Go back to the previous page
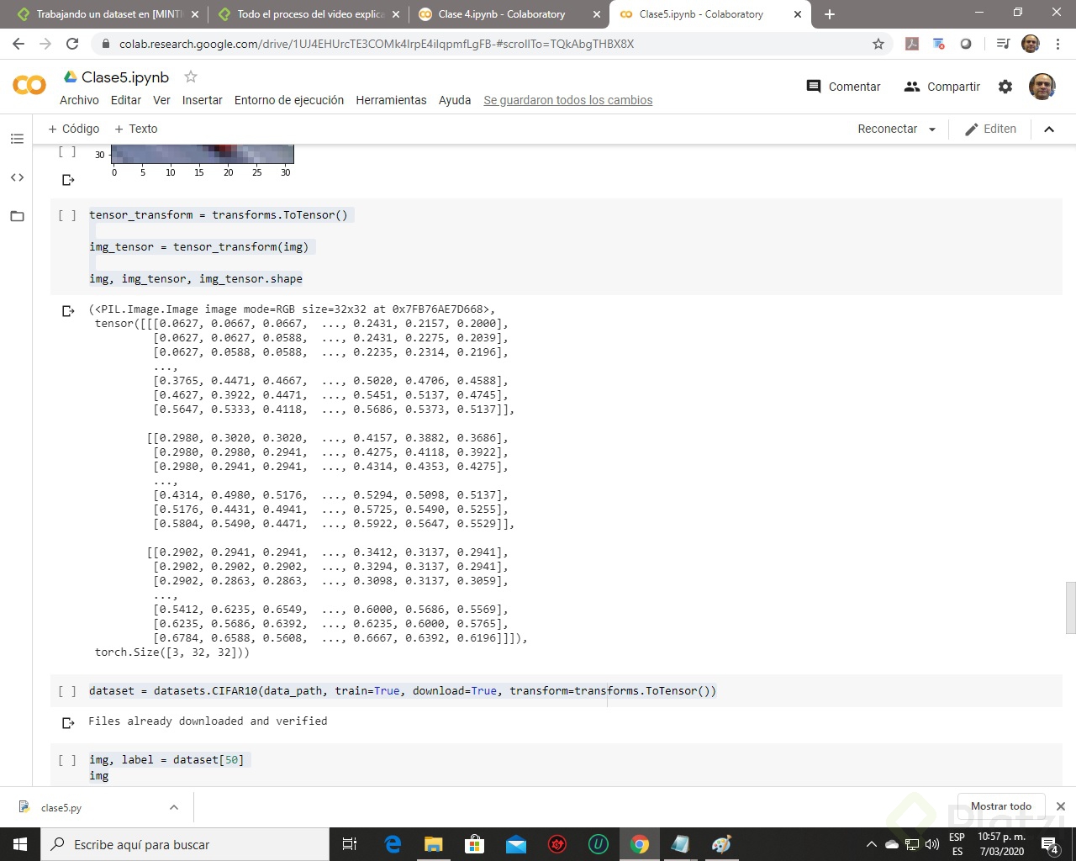This screenshot has width=1076, height=861. pyautogui.click(x=18, y=44)
